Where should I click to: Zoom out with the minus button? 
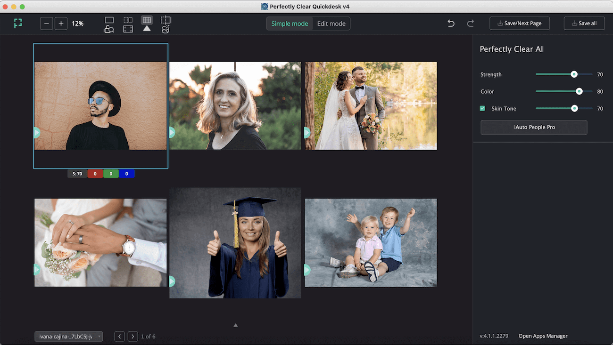click(46, 24)
